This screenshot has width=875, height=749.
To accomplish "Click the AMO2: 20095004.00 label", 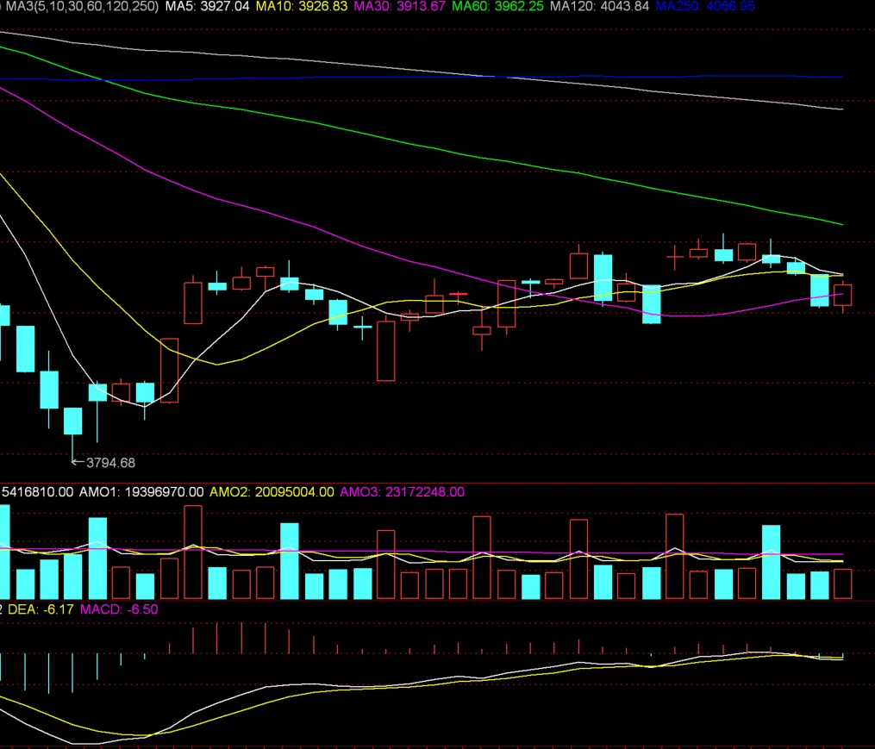I will (x=272, y=491).
